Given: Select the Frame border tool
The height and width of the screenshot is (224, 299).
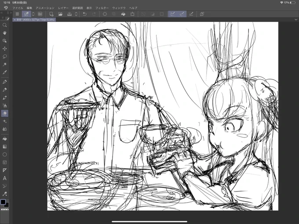Looking at the screenshot, I should click(x=4, y=163).
